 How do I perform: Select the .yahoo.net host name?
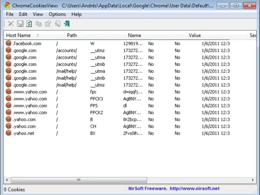[x=23, y=133]
